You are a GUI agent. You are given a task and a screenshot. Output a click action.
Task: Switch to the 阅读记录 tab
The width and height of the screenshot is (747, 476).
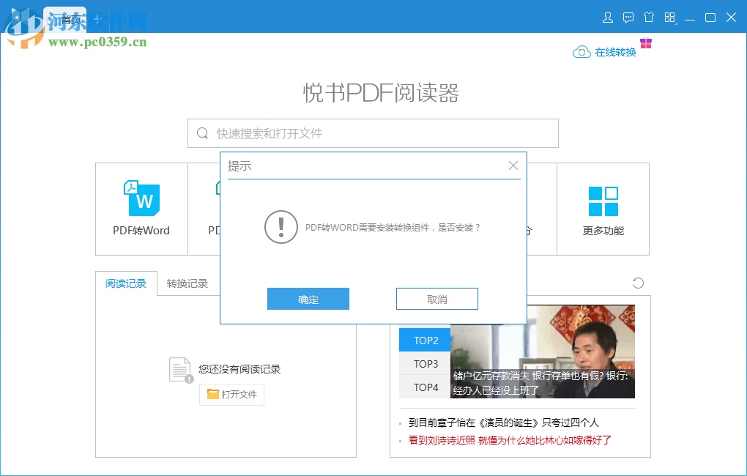pos(126,283)
